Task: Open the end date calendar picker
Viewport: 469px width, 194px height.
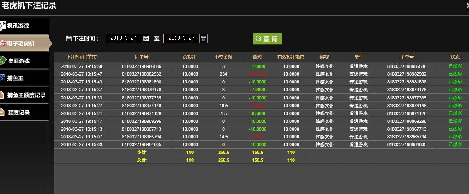Action: click(x=203, y=38)
